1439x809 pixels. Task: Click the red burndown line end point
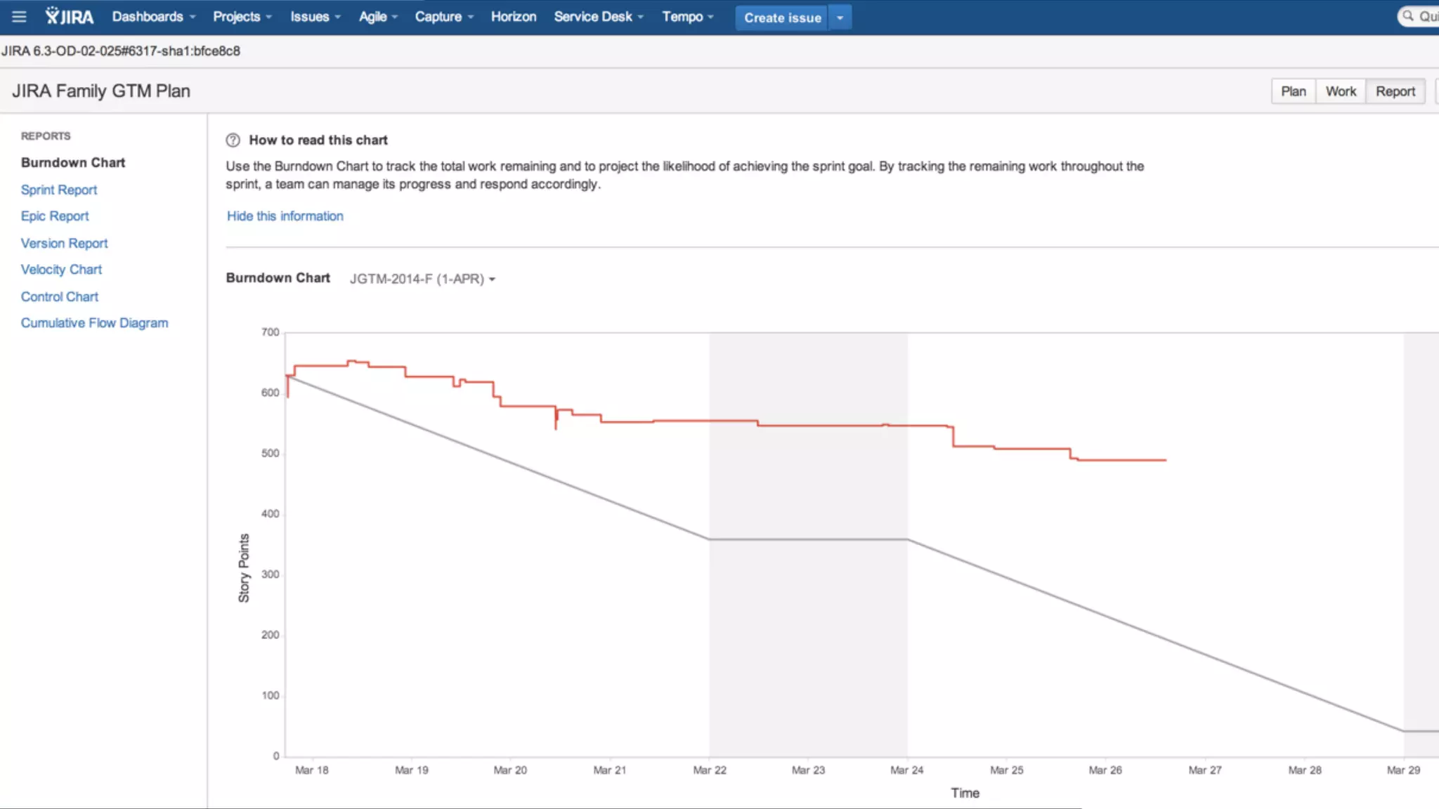1165,460
